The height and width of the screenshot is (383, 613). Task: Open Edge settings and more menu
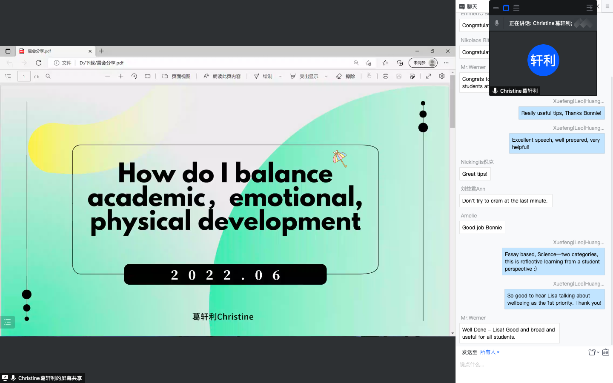(x=446, y=63)
